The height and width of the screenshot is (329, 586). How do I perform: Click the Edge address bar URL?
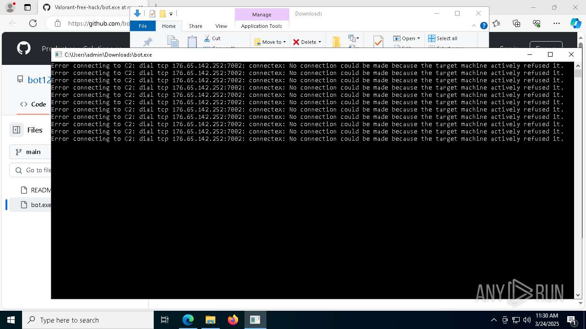pos(98,23)
